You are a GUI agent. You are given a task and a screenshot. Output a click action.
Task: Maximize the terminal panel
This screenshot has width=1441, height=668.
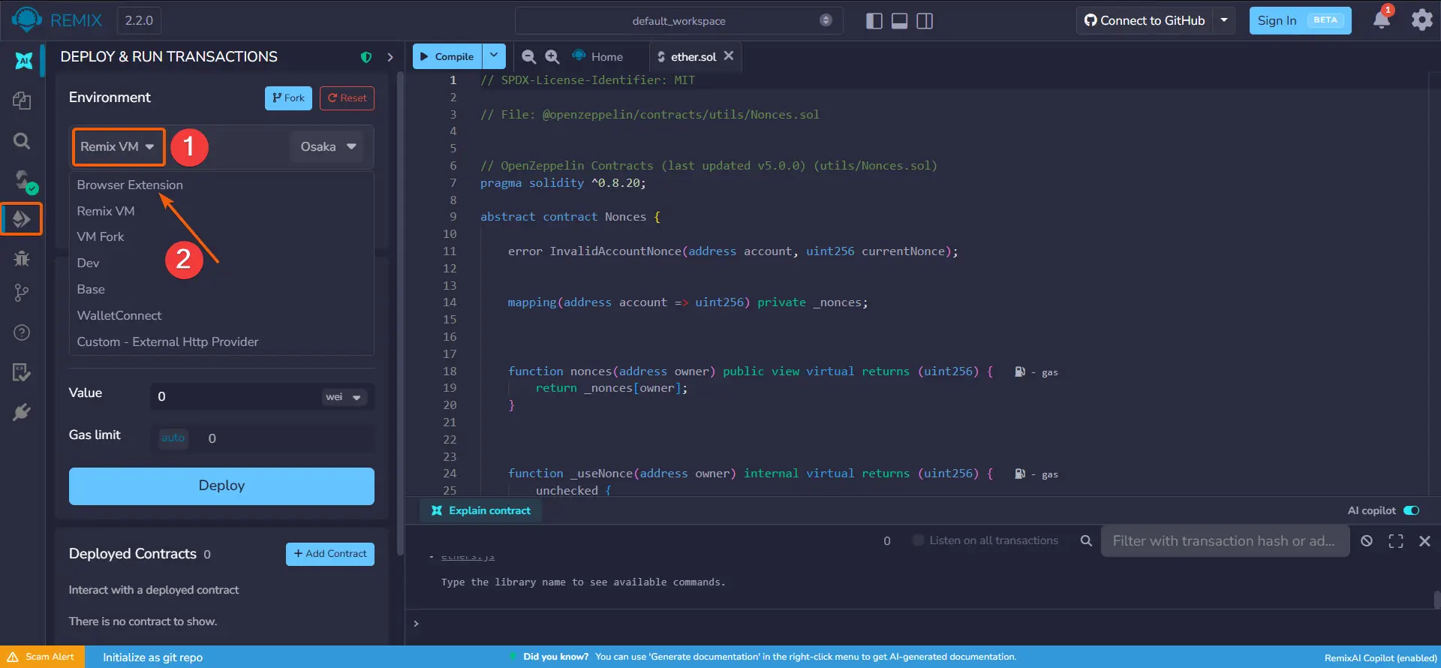(x=1396, y=540)
